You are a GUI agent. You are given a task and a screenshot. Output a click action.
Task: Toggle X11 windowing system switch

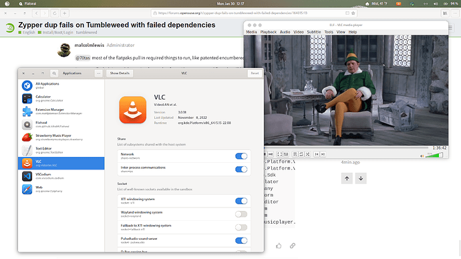[x=241, y=201]
